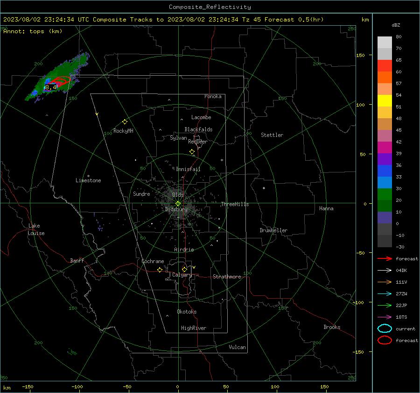Click the RedDeer city label

[x=198, y=142]
